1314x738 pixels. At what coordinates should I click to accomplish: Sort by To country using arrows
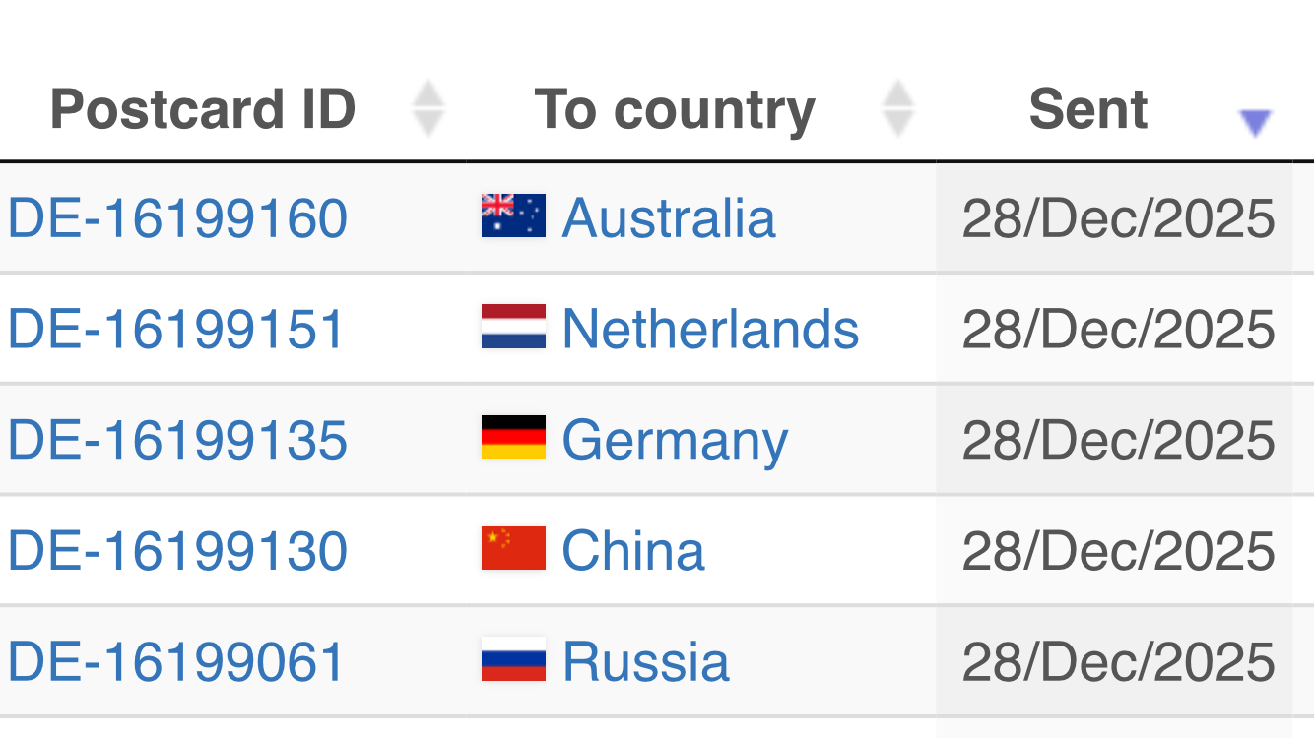pos(897,109)
